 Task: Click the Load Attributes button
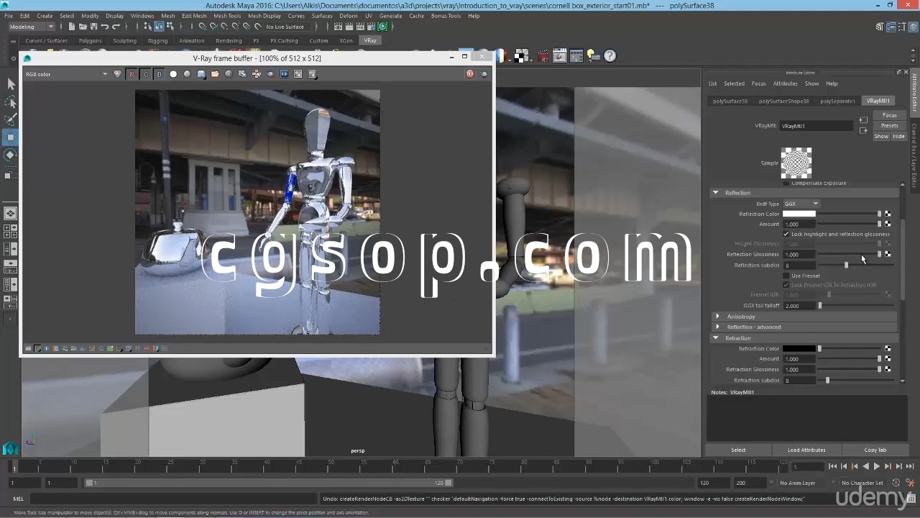tap(806, 450)
